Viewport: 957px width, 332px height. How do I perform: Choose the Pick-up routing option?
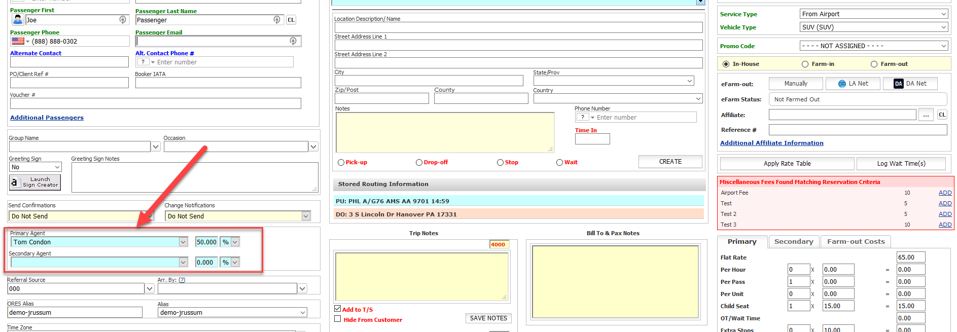(x=341, y=162)
